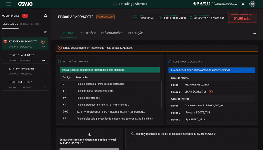This screenshot has width=263, height=150.
Task: Click the $$$ value icon
Action: (x=135, y=17)
